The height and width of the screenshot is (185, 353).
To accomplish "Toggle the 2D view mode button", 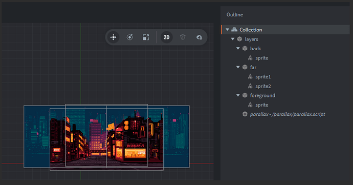I will pyautogui.click(x=167, y=37).
